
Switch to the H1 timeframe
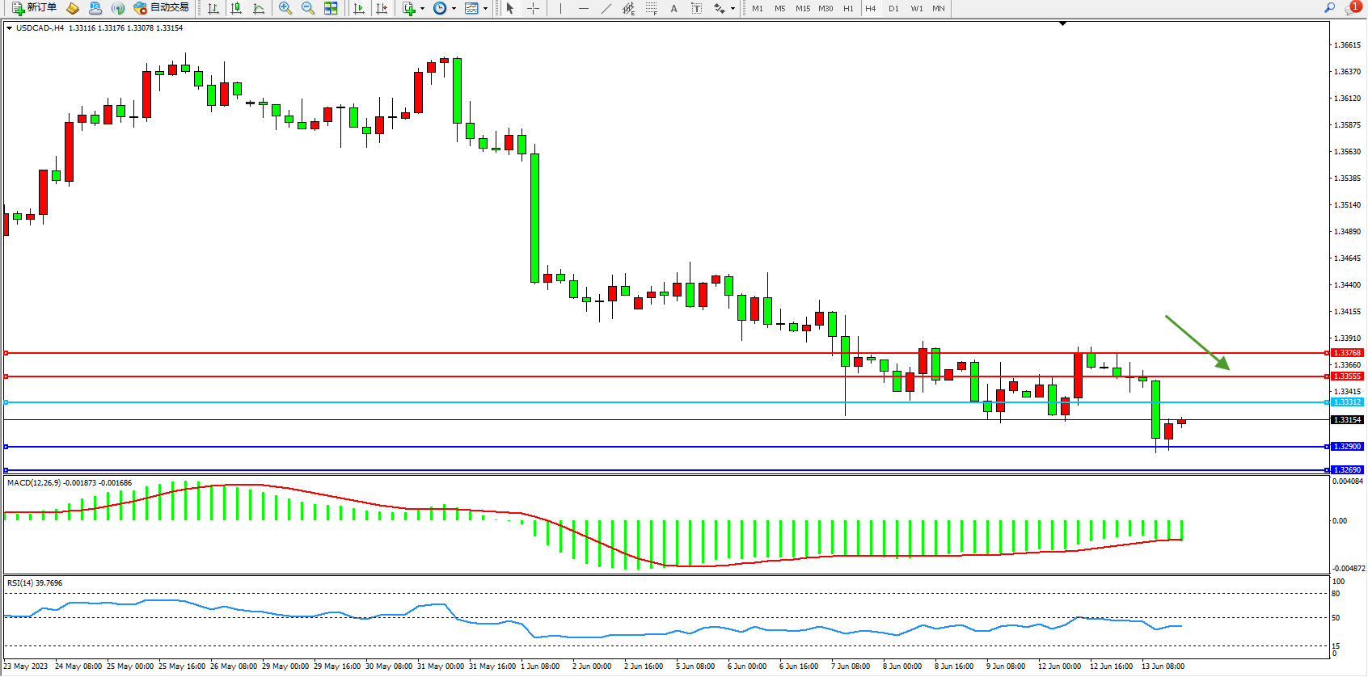click(848, 8)
